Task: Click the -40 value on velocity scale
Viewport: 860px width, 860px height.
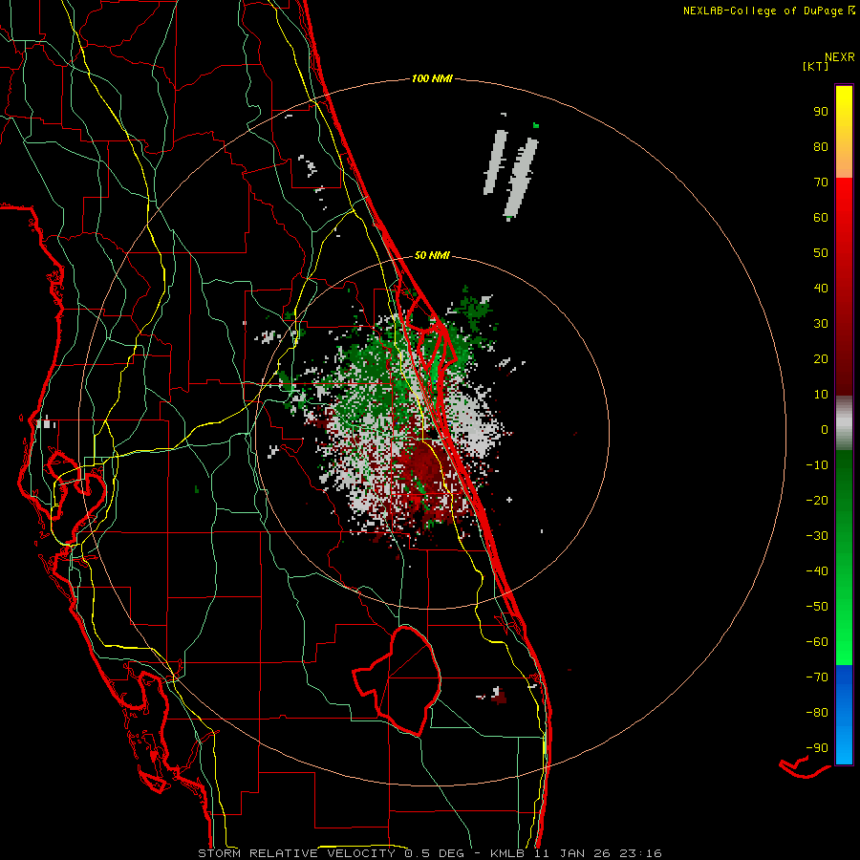Action: coord(817,571)
